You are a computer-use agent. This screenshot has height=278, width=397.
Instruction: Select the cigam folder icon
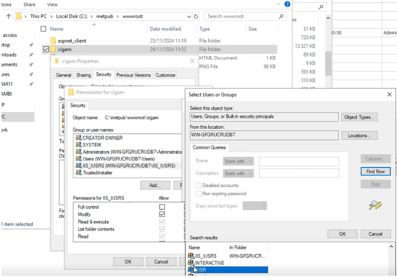point(53,49)
